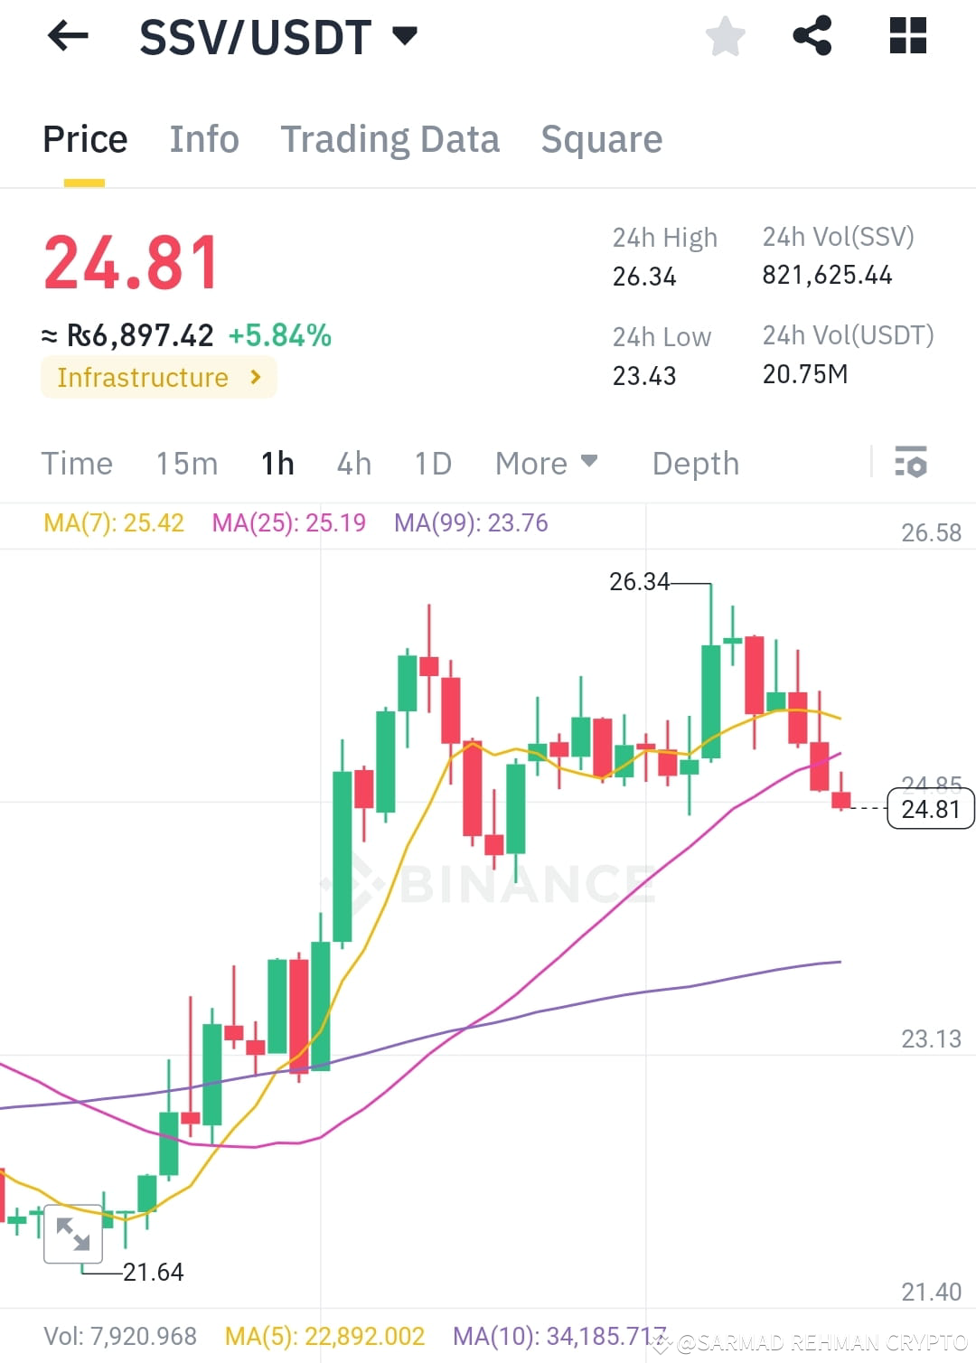Image resolution: width=976 pixels, height=1363 pixels.
Task: Tap the share icon to share SSV chart
Action: pos(811,36)
